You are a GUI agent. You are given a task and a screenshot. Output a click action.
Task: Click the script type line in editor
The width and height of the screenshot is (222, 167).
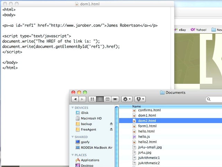[37, 36]
